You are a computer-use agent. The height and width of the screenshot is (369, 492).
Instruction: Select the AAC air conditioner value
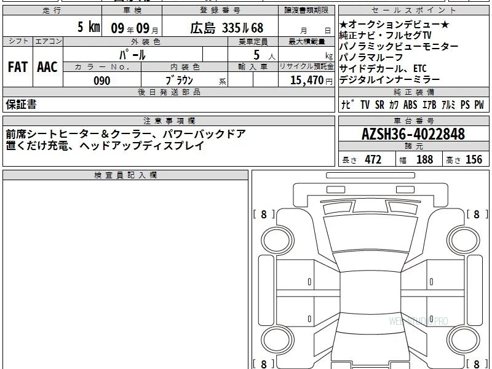[47, 67]
